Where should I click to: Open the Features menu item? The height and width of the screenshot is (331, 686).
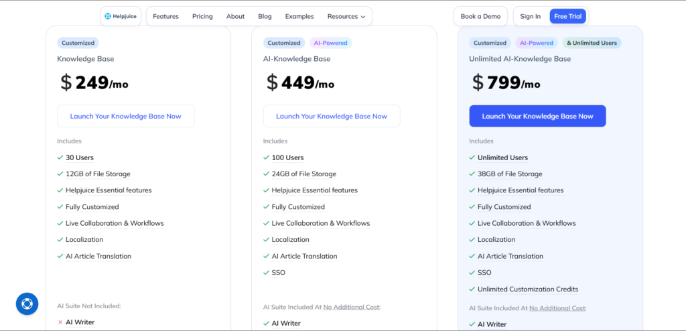pos(166,16)
